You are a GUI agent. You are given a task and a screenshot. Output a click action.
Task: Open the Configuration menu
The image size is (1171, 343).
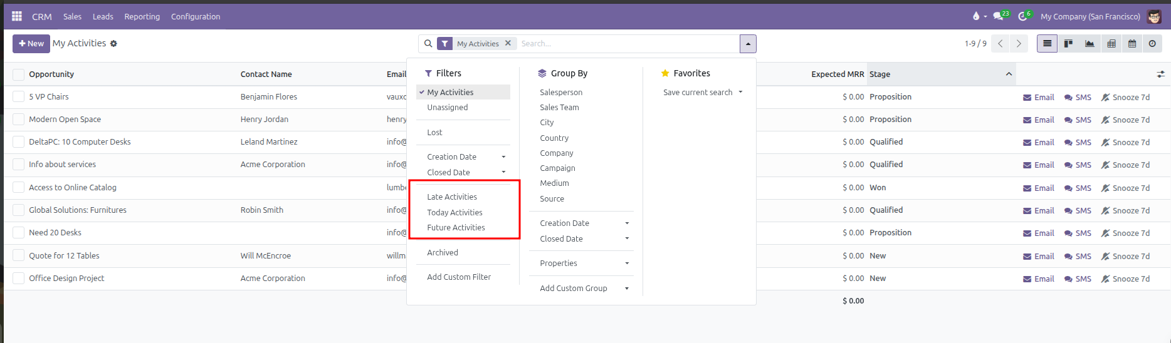(x=196, y=16)
